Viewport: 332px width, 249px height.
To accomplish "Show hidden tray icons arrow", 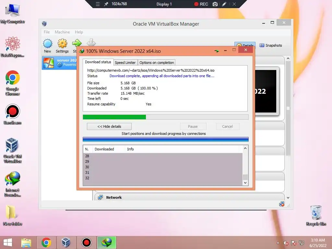I will tap(278, 243).
